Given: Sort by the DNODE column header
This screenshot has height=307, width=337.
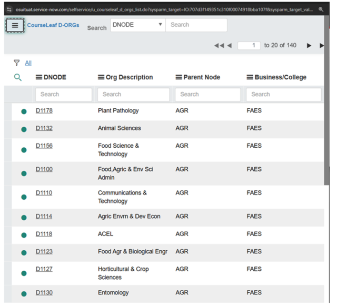Looking at the screenshot, I should point(55,77).
